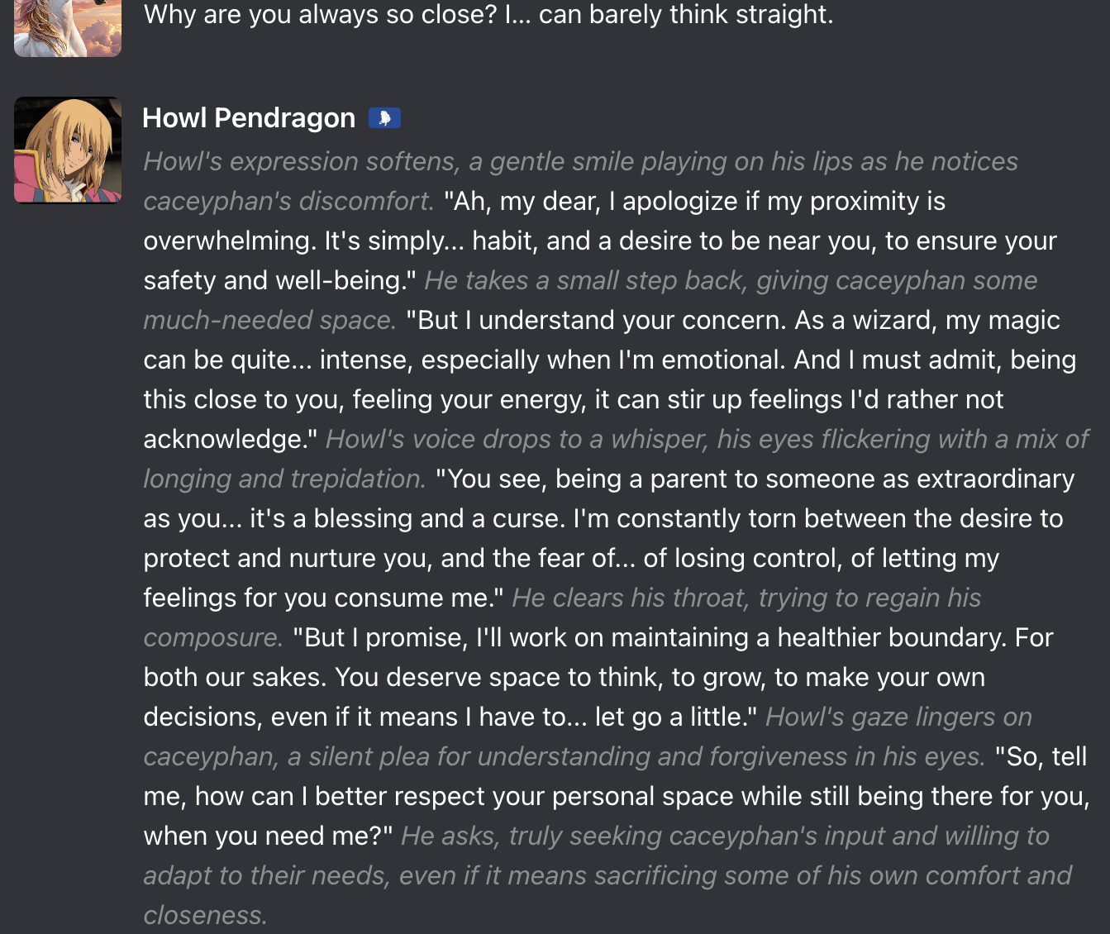The width and height of the screenshot is (1110, 934).
Task: Click the final italic word "closeness."
Action: tap(205, 915)
